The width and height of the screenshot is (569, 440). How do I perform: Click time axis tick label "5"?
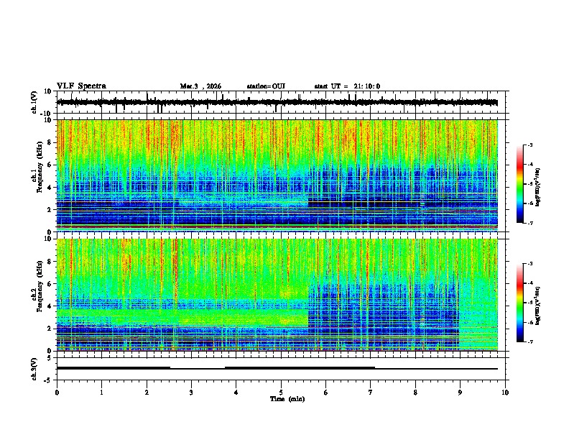(281, 393)
